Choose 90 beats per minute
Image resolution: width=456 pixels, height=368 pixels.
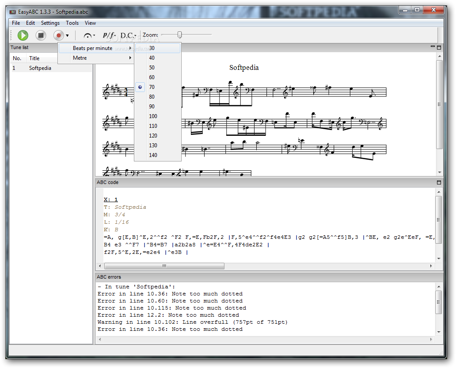(158, 107)
